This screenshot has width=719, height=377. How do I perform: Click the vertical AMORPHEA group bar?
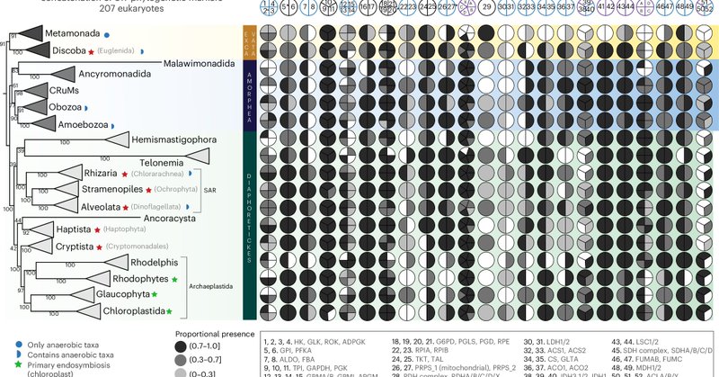pos(250,95)
